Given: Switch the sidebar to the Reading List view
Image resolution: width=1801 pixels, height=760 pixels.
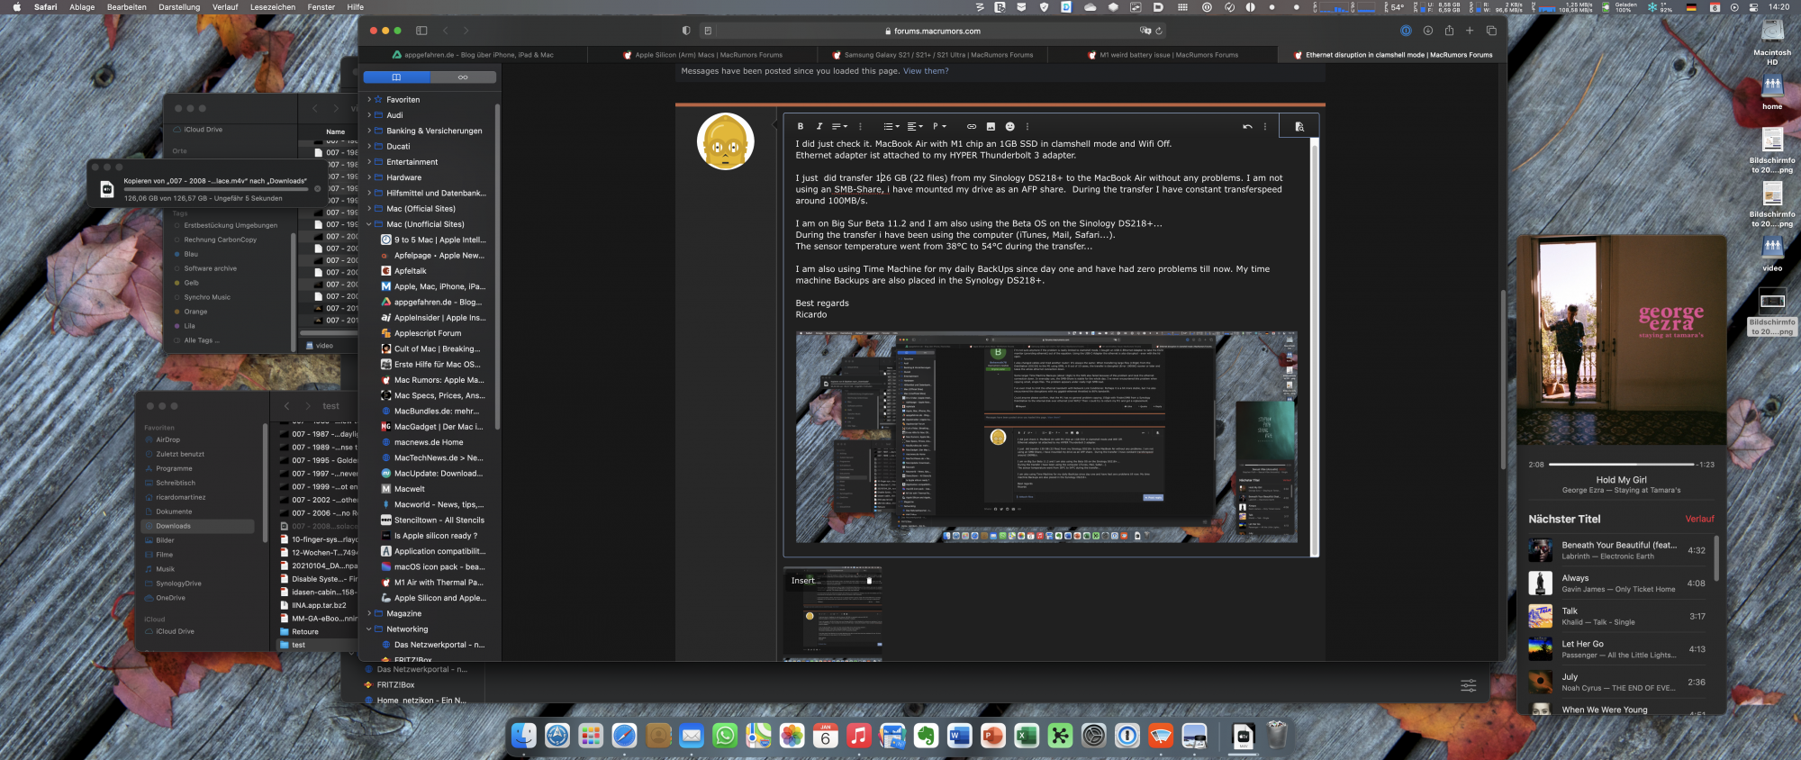Looking at the screenshot, I should [x=463, y=77].
